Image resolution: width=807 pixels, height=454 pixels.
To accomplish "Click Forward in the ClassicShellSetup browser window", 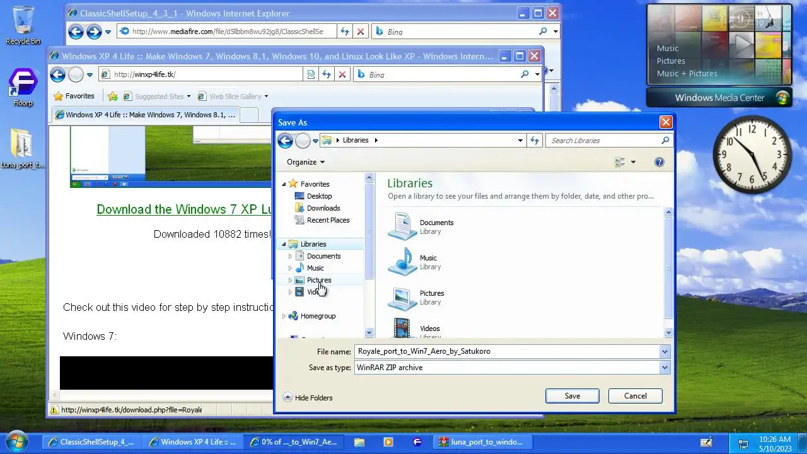I will [x=94, y=32].
